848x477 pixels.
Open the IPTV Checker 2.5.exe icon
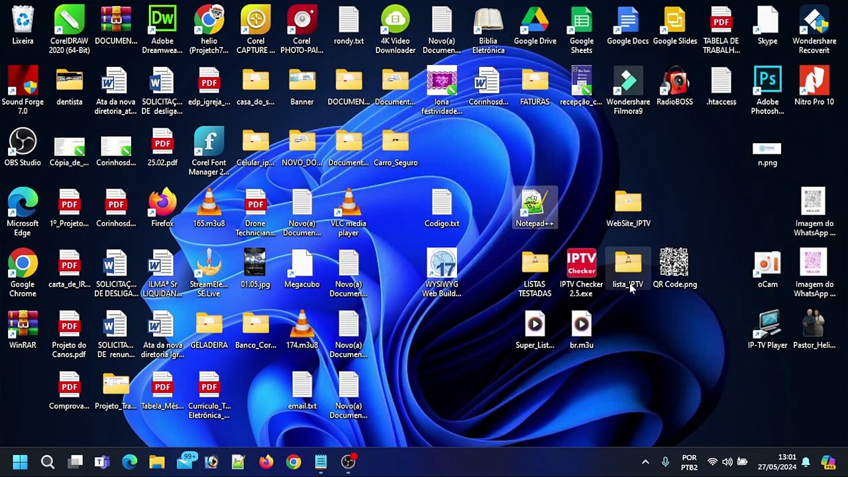(x=581, y=264)
